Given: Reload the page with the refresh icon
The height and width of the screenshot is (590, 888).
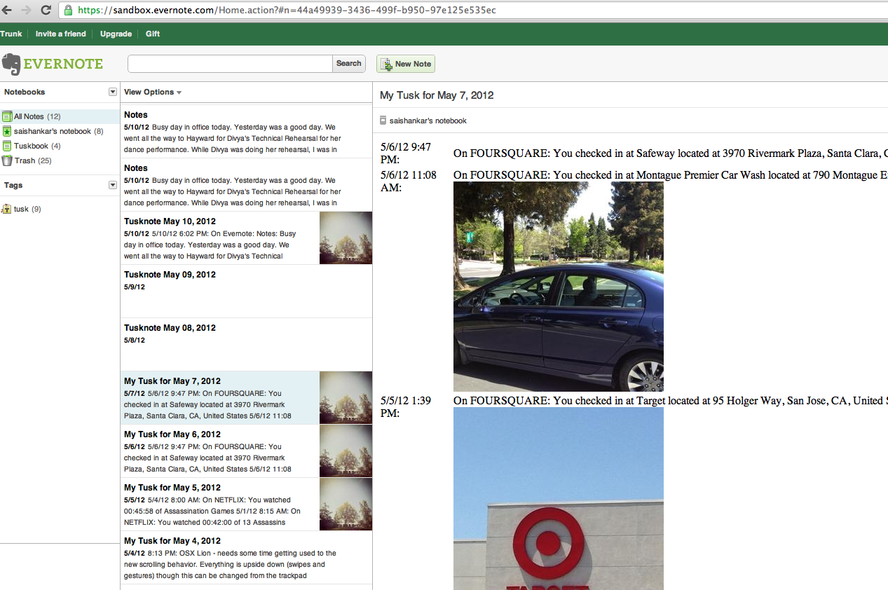Looking at the screenshot, I should (46, 10).
